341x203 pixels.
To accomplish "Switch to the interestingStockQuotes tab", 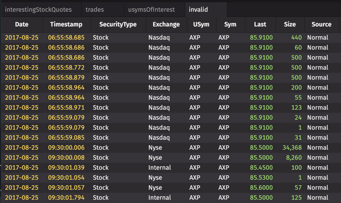I will [39, 9].
